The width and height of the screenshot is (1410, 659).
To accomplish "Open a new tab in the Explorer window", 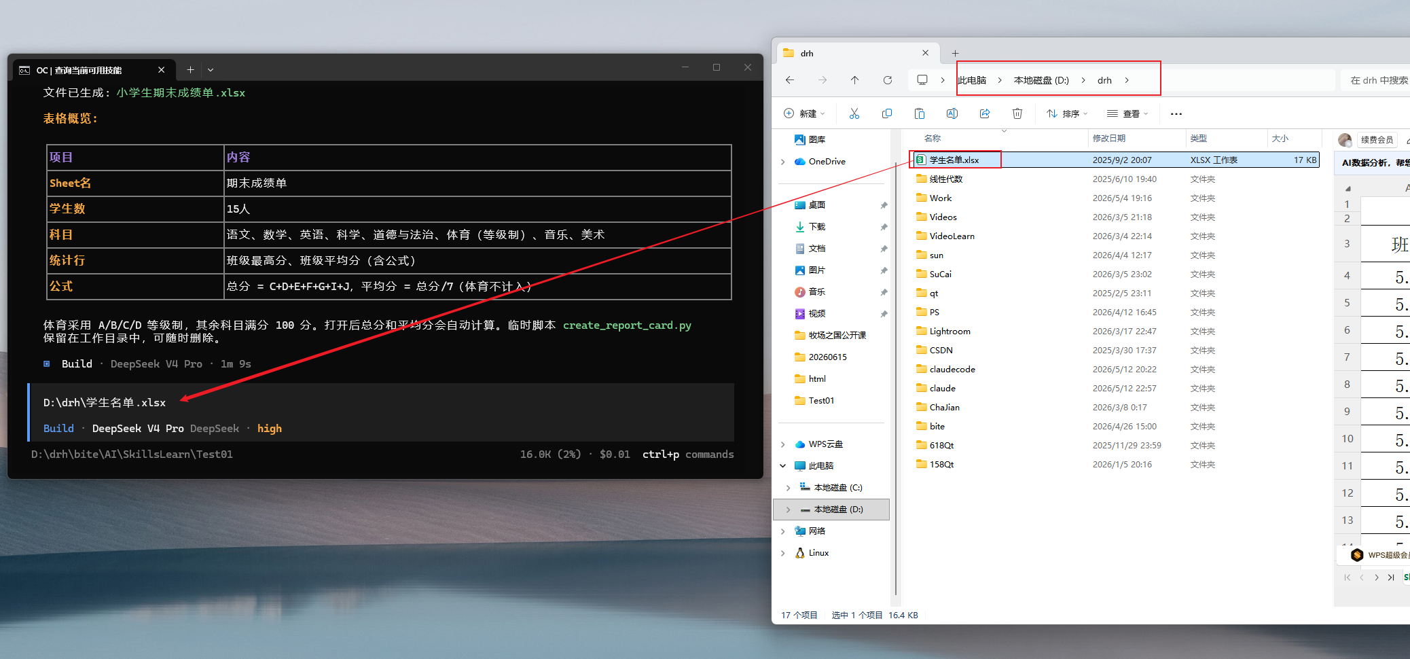I will (955, 53).
